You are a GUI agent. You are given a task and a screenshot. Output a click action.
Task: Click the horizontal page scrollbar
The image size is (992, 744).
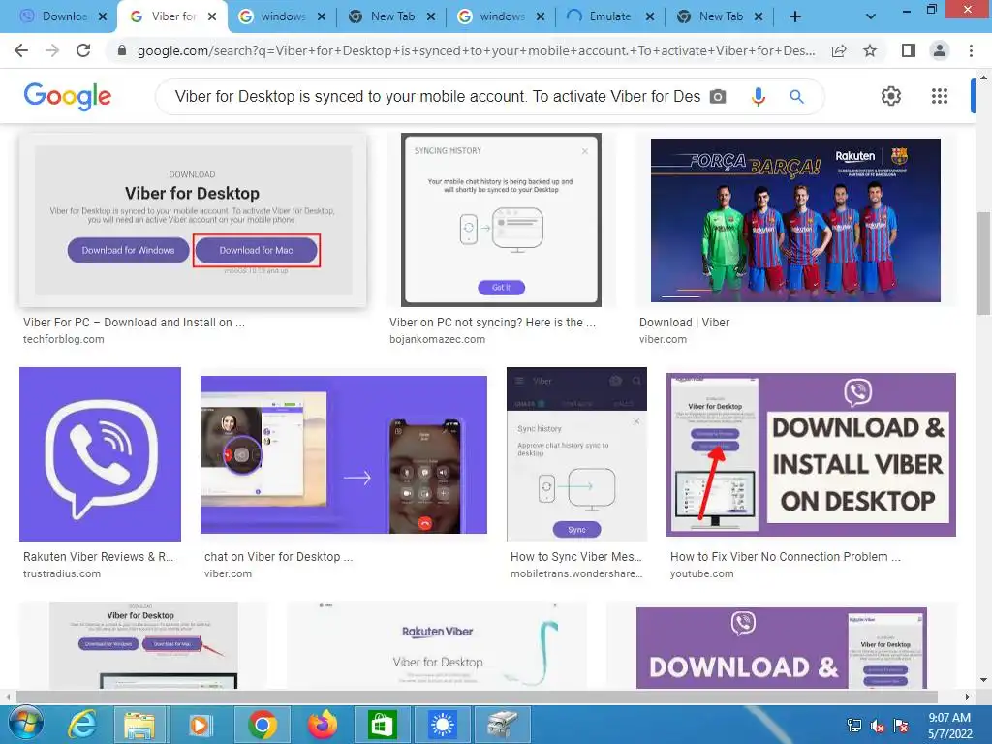(x=476, y=697)
